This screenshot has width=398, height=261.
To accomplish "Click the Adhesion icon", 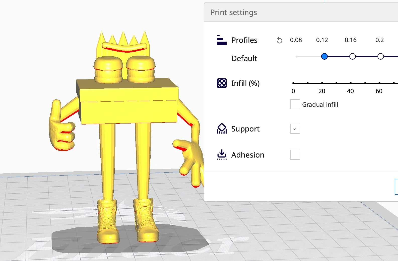I will [x=222, y=155].
